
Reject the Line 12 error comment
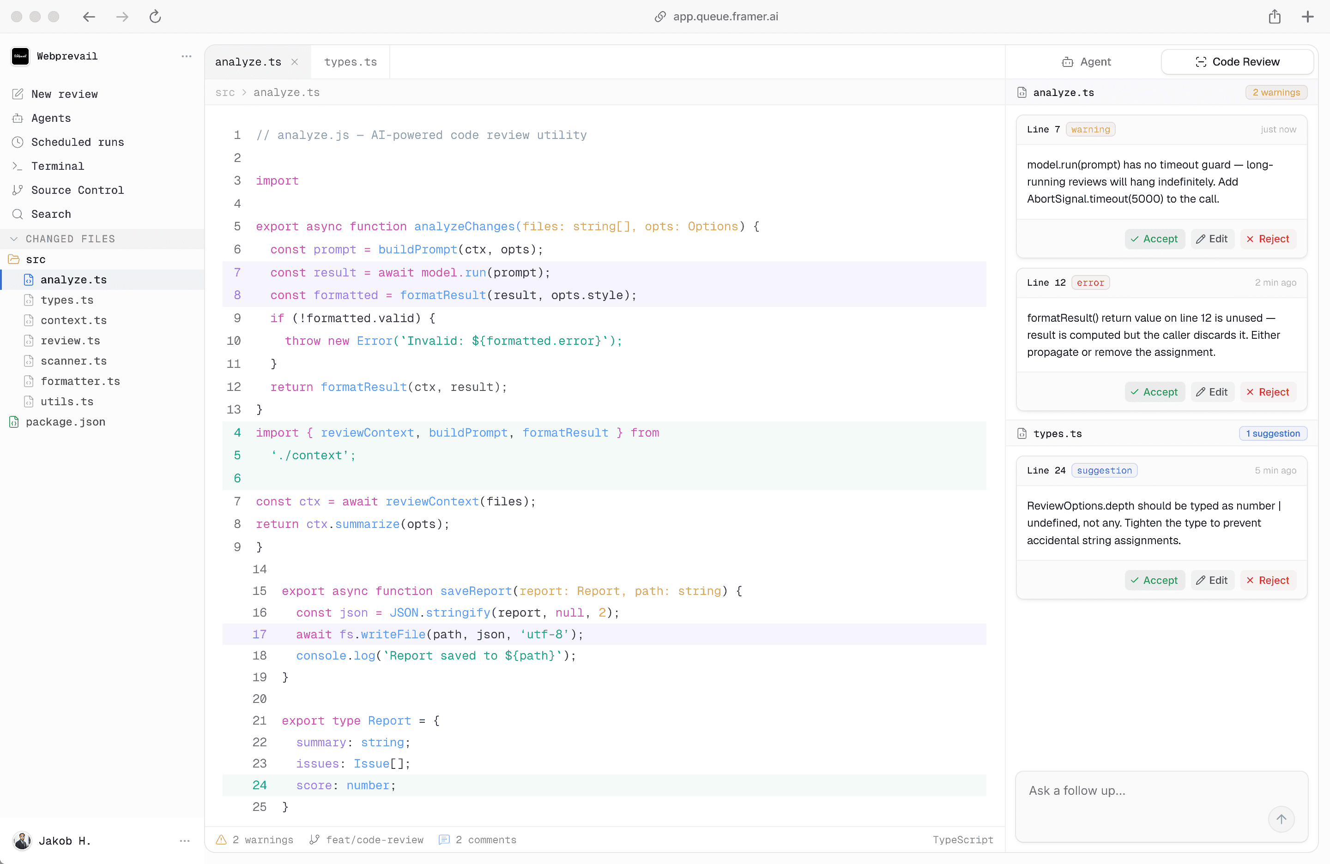click(1268, 392)
